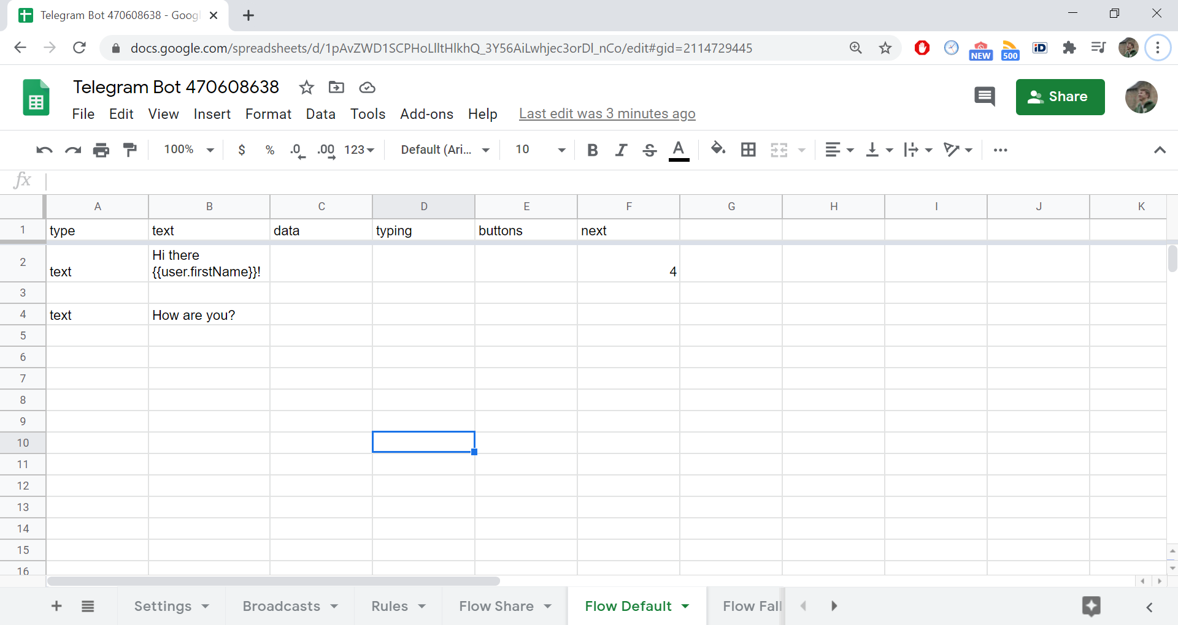
Task: Open the Format menu
Action: click(268, 114)
